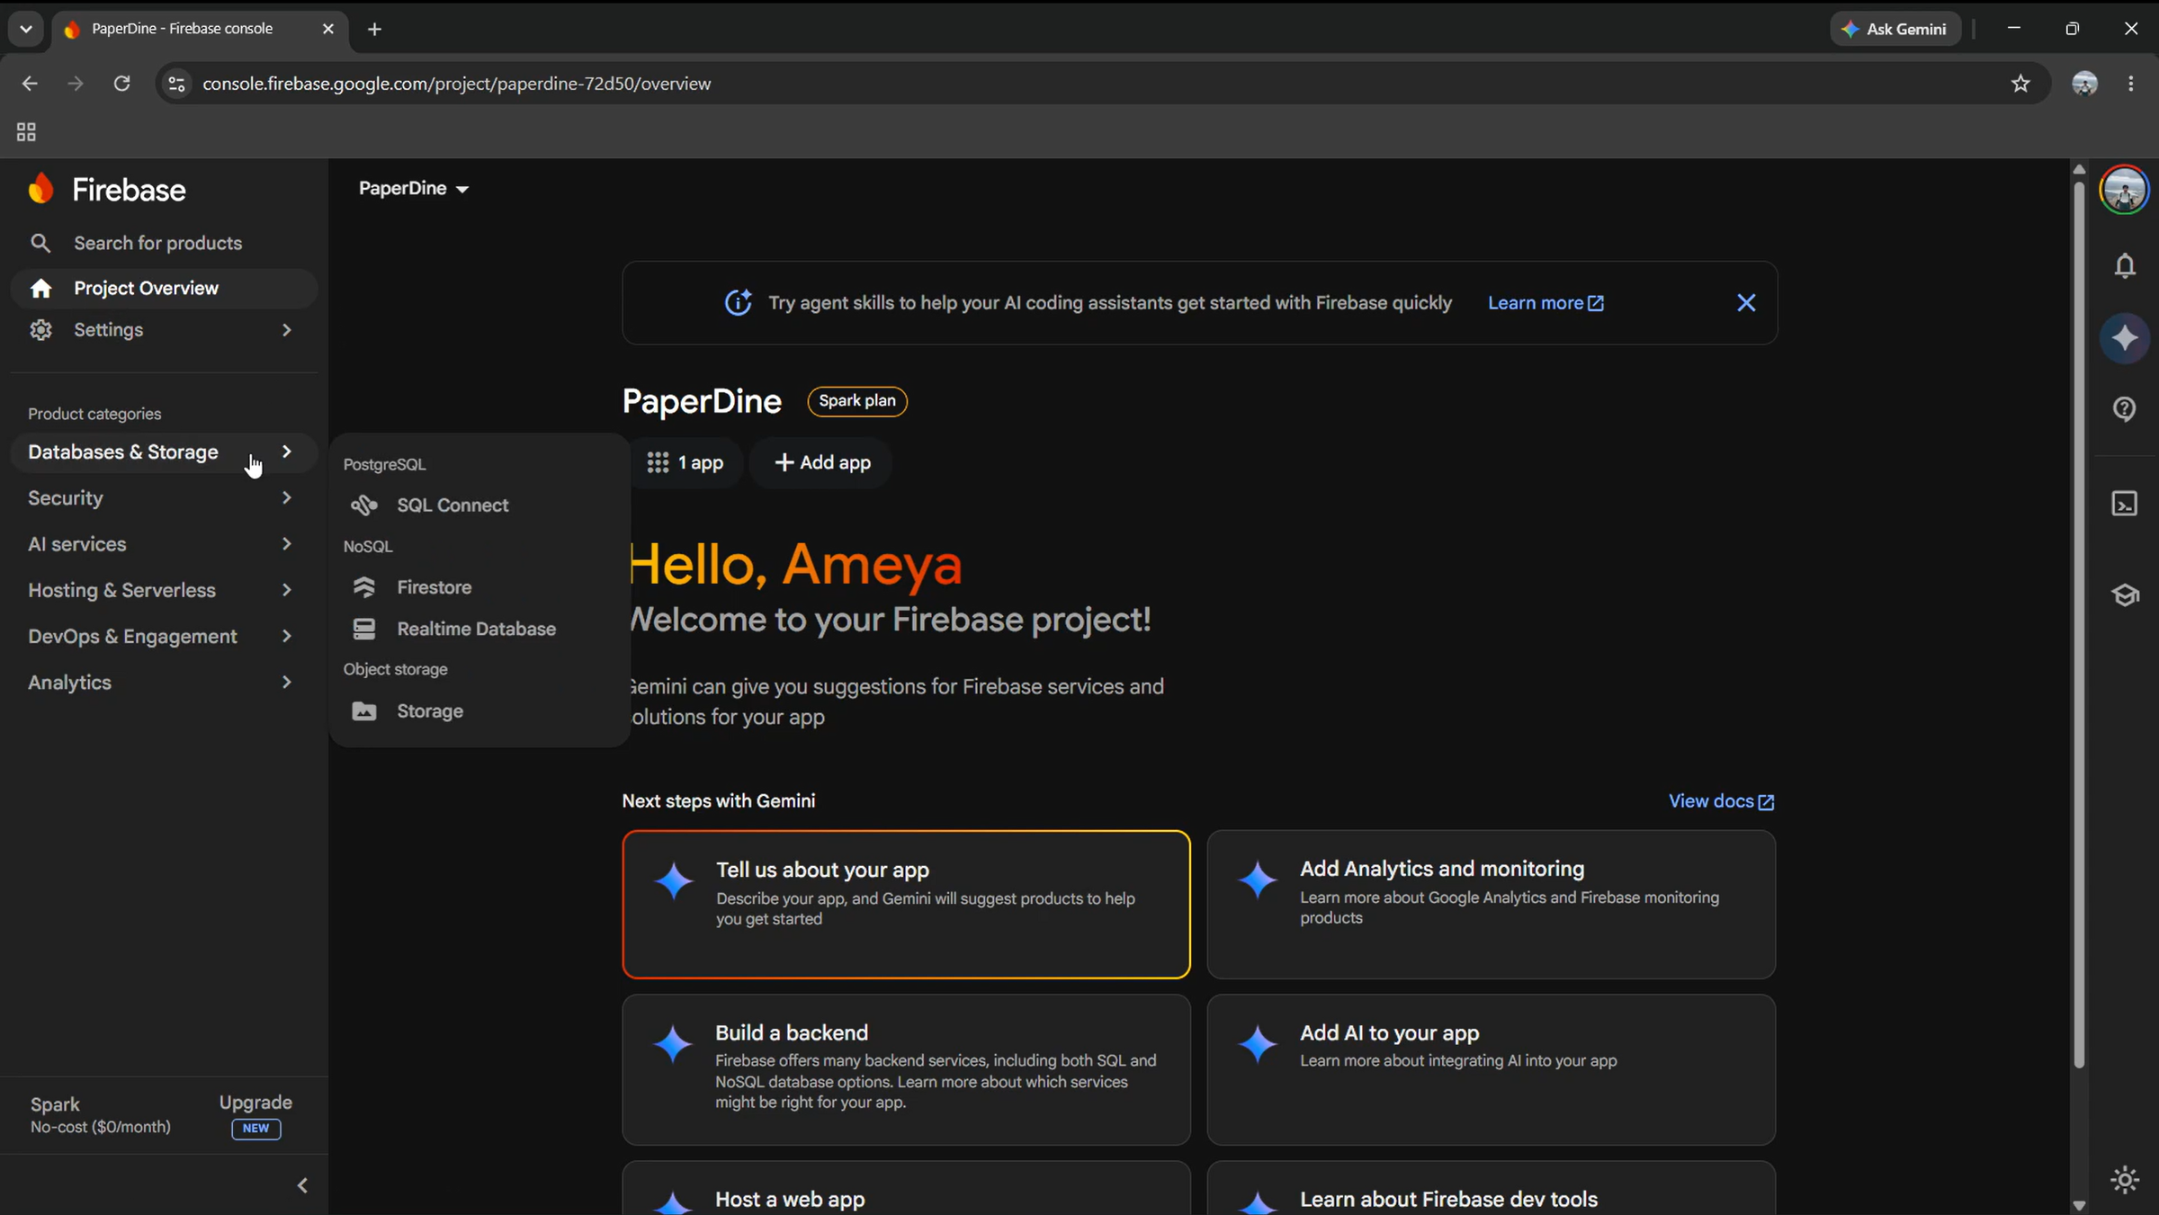Open the Add AI to your app card
This screenshot has width=2159, height=1215.
[1491, 1069]
